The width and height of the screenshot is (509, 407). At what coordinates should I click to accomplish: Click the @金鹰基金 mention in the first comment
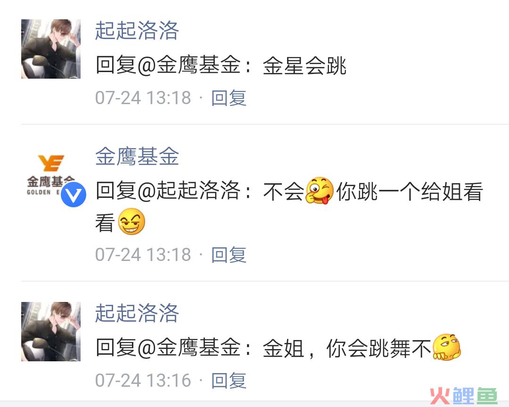[189, 65]
